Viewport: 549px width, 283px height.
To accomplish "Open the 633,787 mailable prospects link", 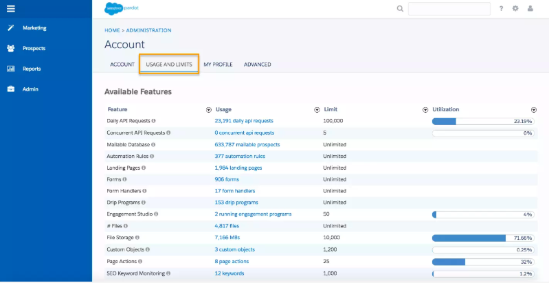I will coord(247,144).
